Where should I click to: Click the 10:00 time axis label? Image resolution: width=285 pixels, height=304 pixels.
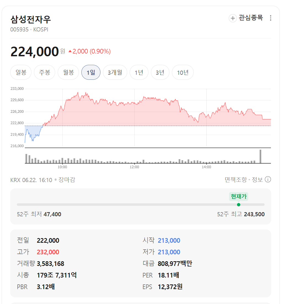point(62,167)
